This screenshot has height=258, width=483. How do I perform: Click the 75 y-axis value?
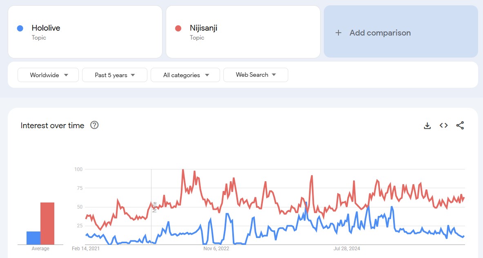80,188
